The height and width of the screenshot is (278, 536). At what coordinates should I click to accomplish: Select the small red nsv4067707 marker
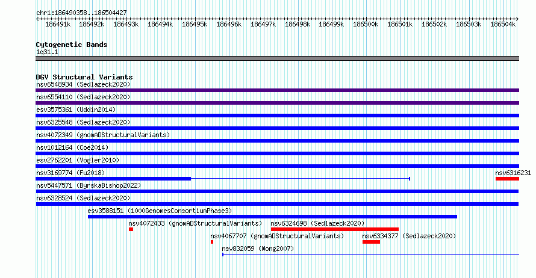(212, 242)
